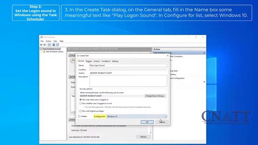Open the submenu arrow in Actions pane

(x=204, y=82)
